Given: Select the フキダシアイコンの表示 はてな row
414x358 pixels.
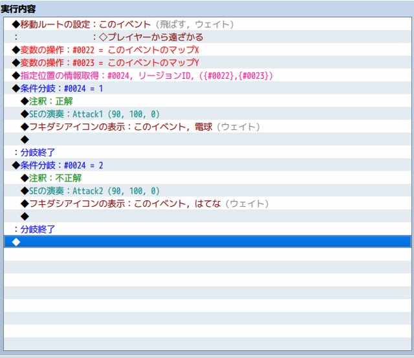Looking at the screenshot, I should point(208,204).
